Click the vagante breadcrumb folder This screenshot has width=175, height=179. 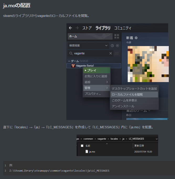(x=102, y=139)
